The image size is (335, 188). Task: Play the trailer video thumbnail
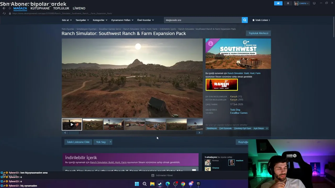(72, 124)
